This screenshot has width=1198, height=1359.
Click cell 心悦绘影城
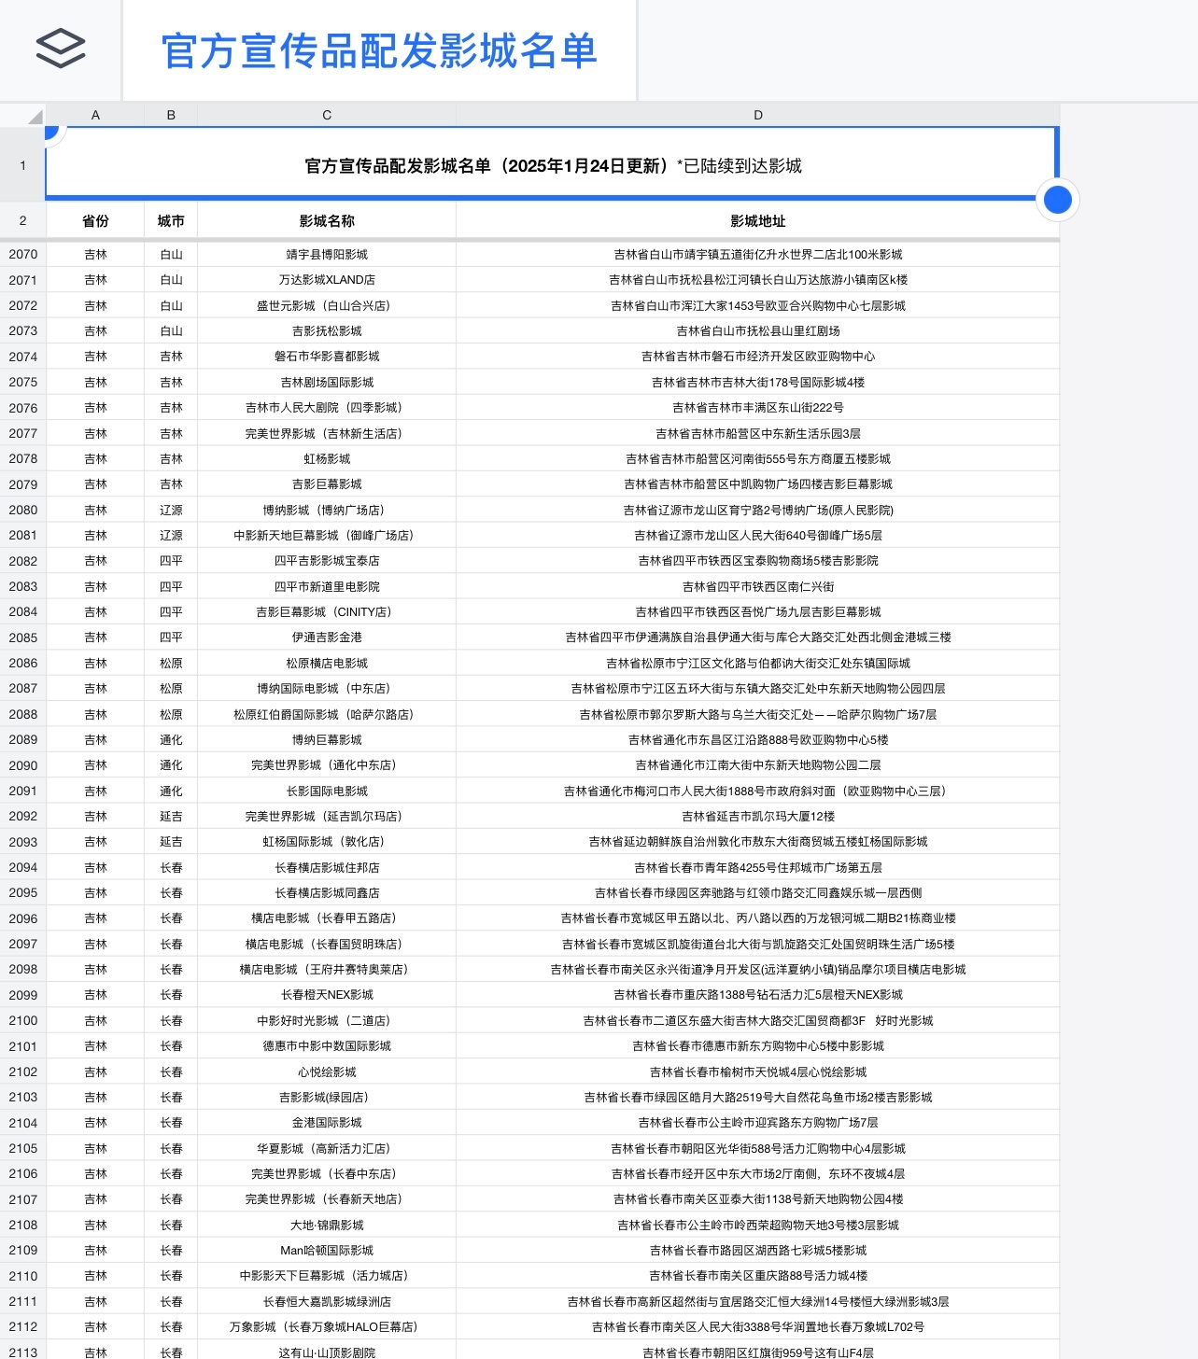tap(327, 1072)
